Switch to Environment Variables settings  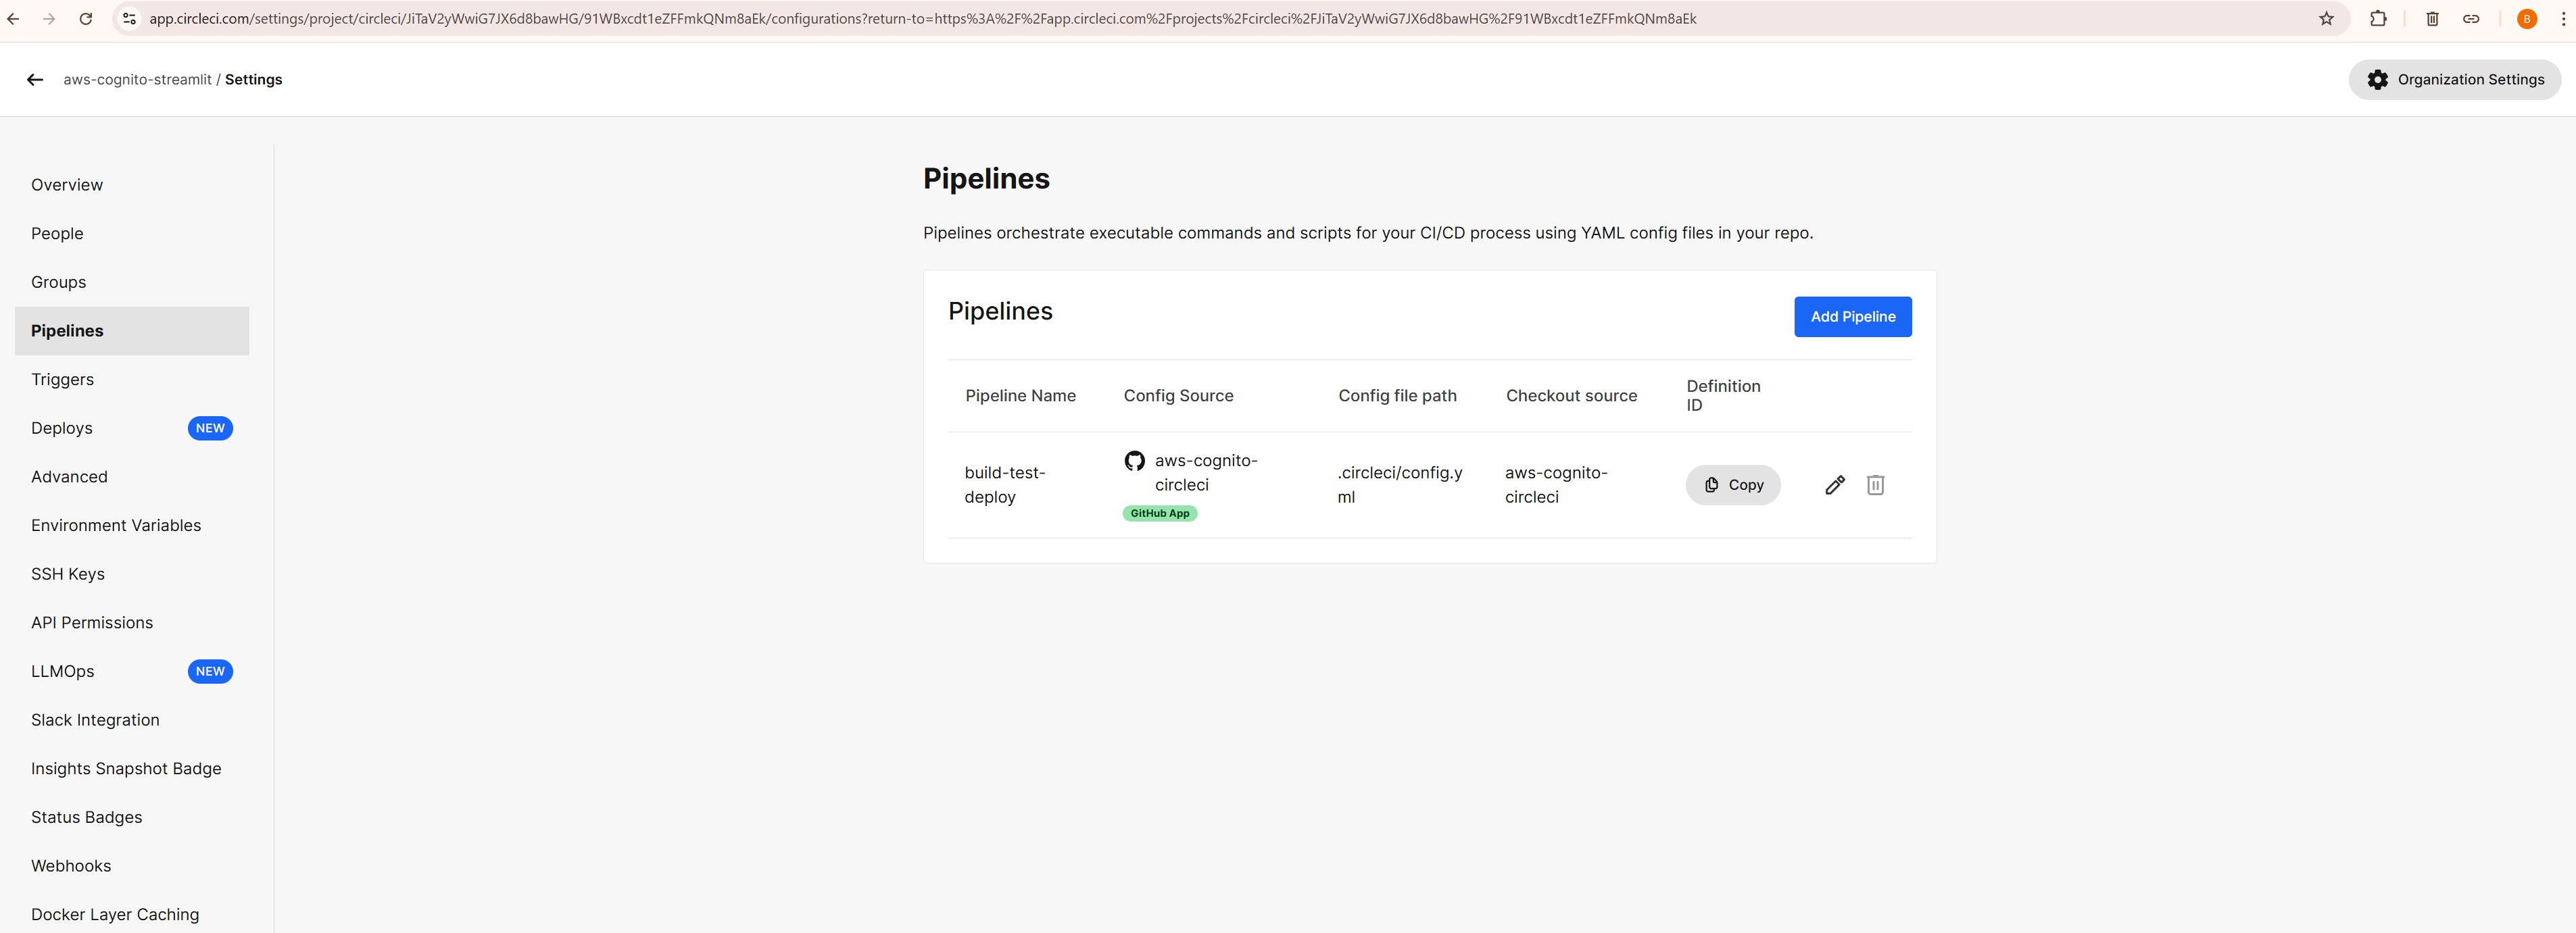(x=115, y=525)
